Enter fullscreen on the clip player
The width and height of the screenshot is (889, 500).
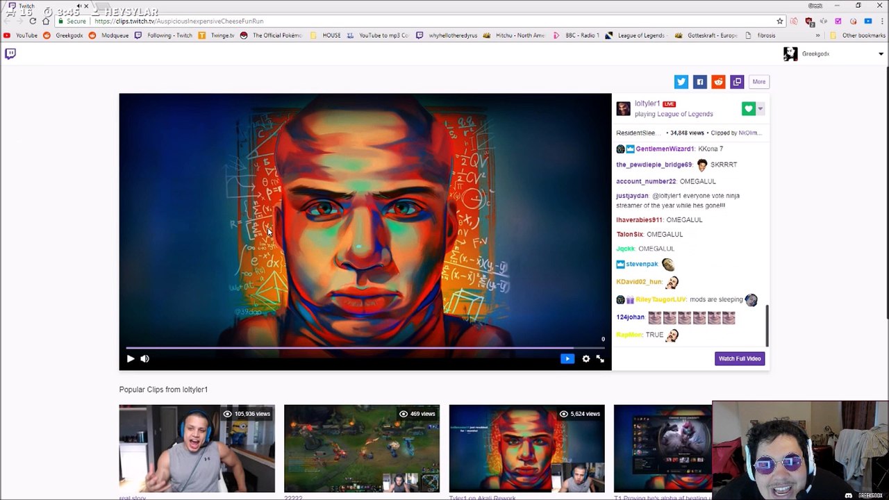pyautogui.click(x=600, y=358)
